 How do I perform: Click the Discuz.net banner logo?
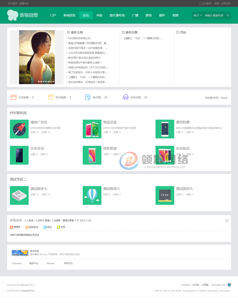tap(20, 253)
